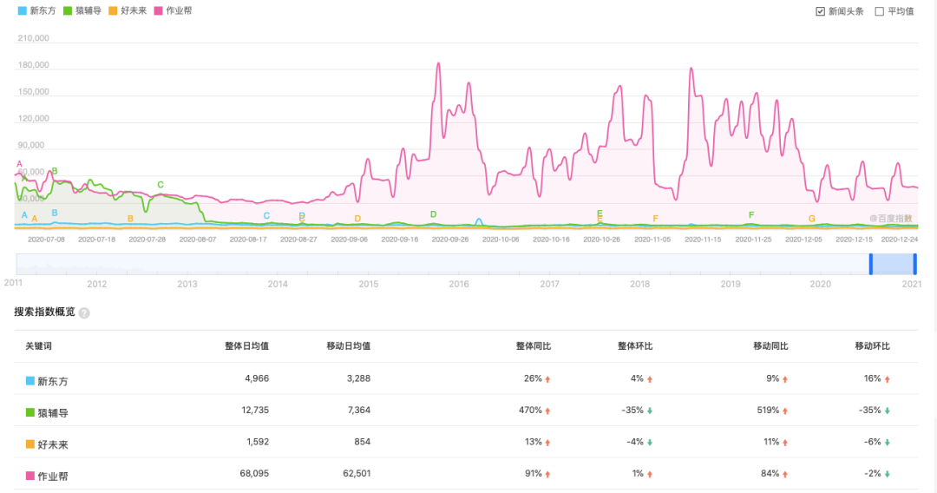The height and width of the screenshot is (493, 937).
Task: Click the 12,735 daily average value
Action: point(255,410)
